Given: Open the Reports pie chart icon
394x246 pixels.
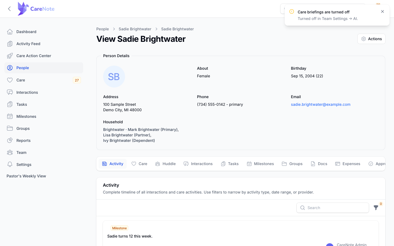Looking at the screenshot, I should coord(10,140).
